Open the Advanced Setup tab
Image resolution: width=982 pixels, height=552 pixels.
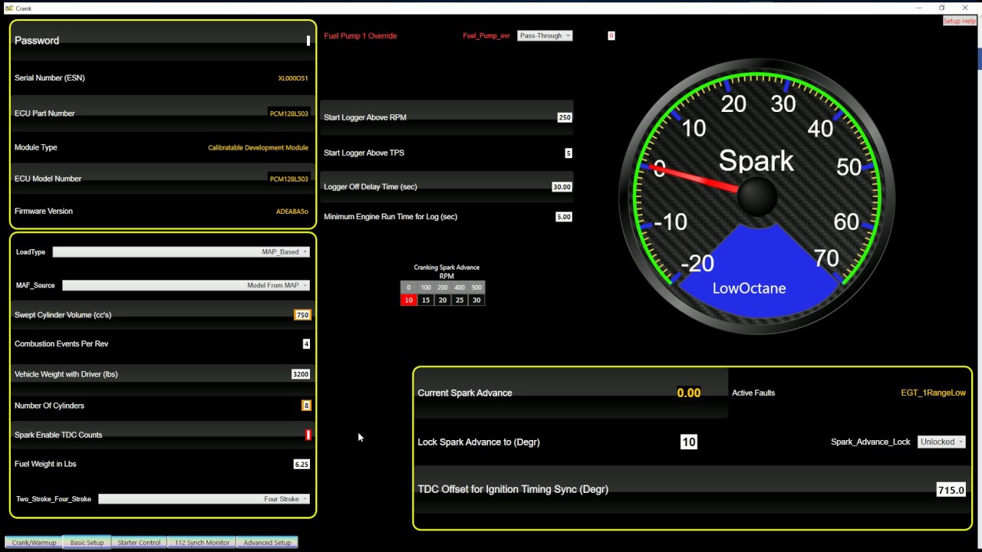point(267,542)
